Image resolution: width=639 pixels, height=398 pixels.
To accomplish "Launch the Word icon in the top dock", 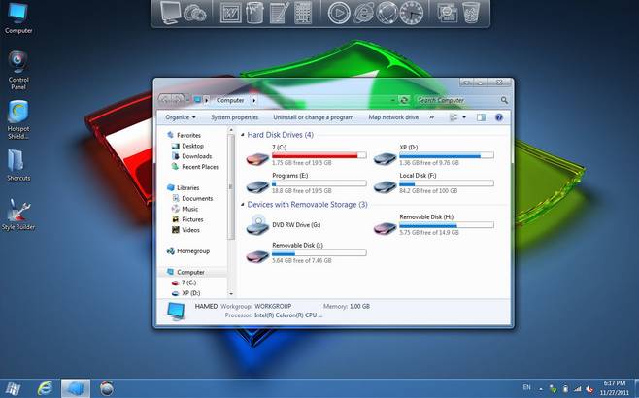I will click(231, 13).
